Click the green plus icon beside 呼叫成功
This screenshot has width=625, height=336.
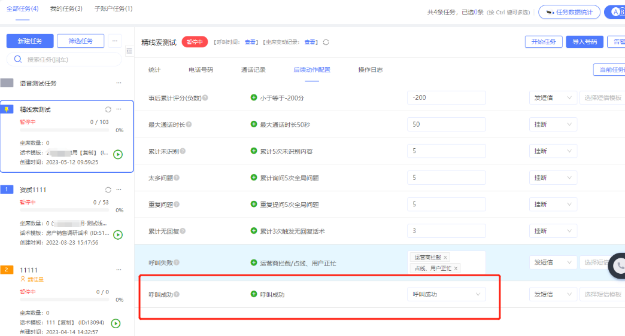(254, 294)
